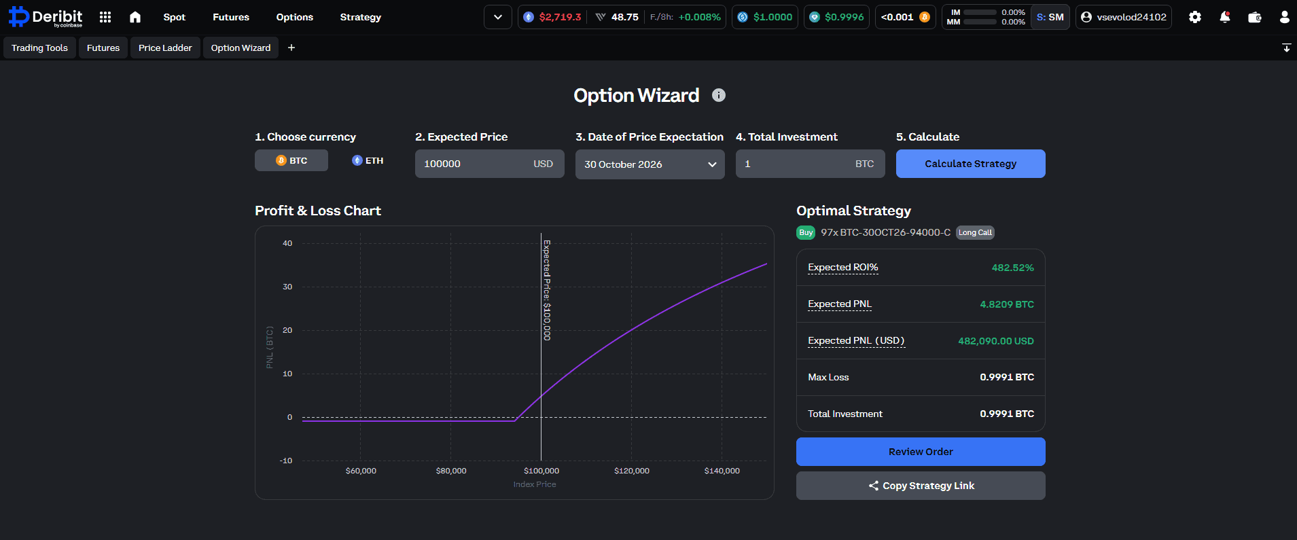Click the Deribit logo

tap(46, 17)
